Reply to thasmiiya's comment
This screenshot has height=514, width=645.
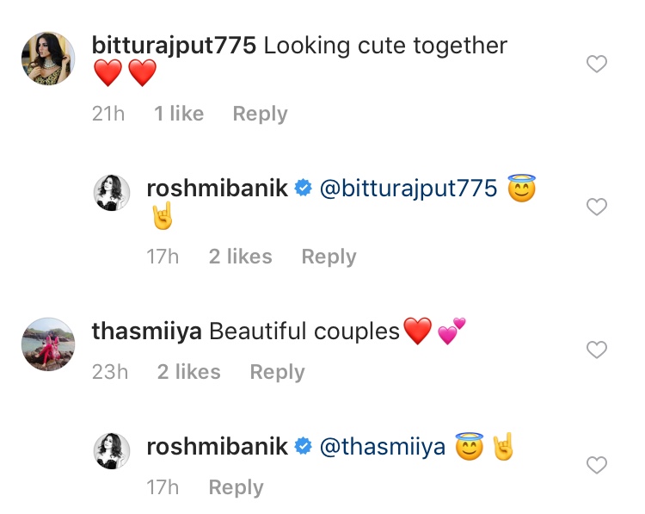coord(277,372)
